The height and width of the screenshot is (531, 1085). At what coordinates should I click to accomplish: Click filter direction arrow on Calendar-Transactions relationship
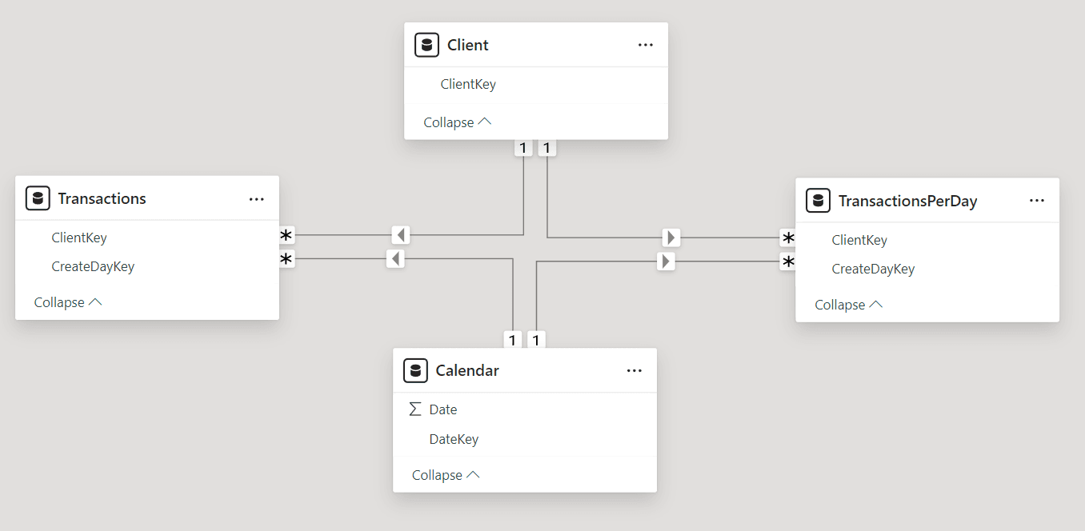click(x=395, y=259)
